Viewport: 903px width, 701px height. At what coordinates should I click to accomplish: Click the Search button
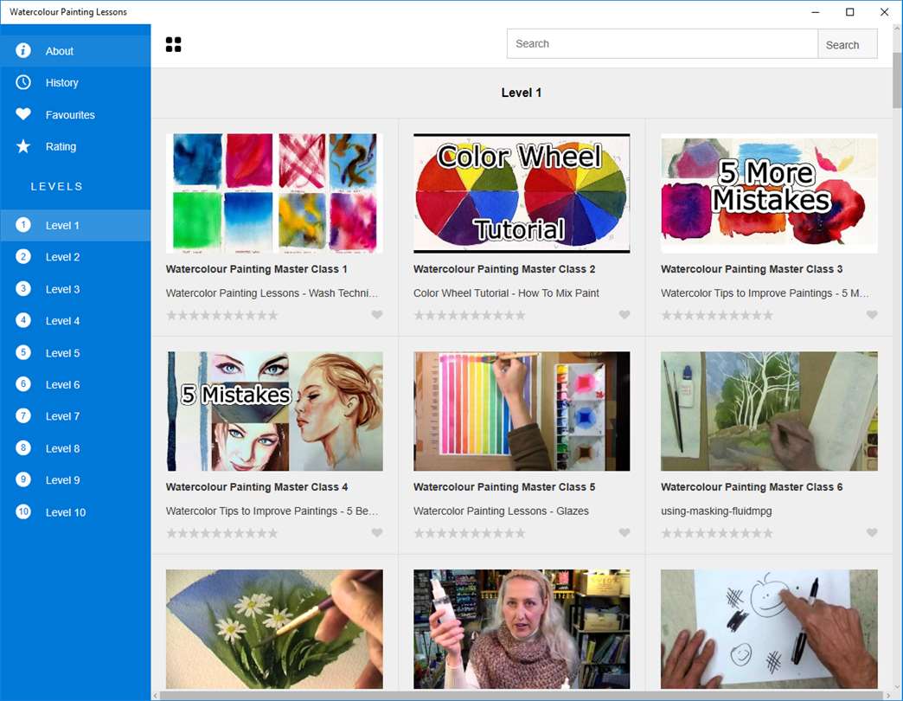[848, 44]
